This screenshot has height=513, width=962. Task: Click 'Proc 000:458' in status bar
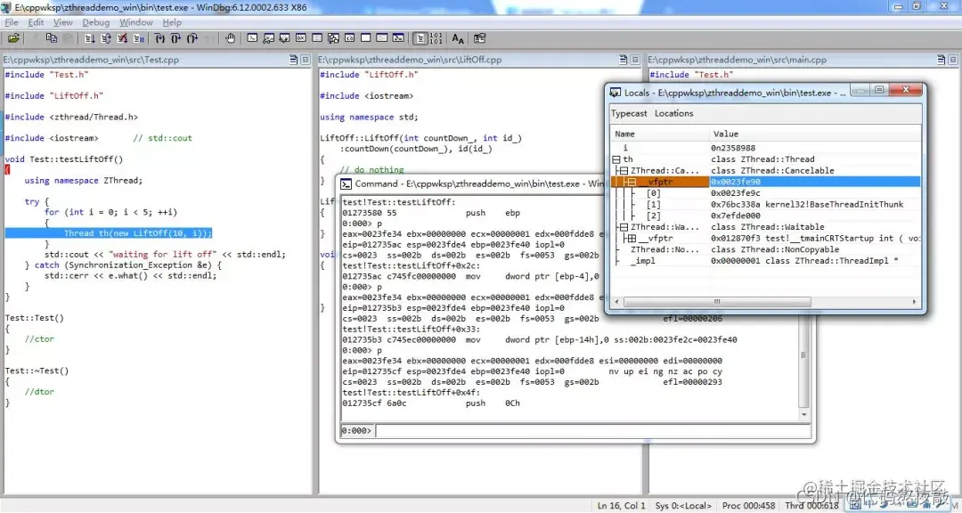[748, 506]
